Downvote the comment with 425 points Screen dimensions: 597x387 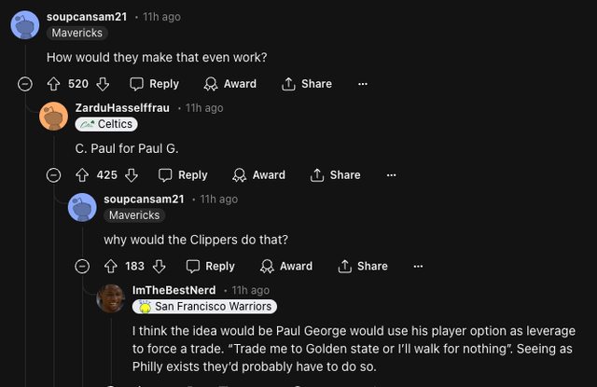(132, 175)
